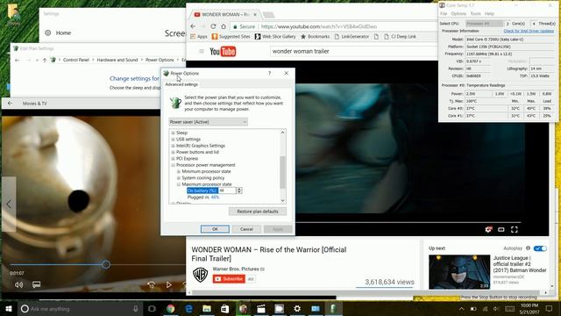561x316 pixels.
Task: Reload the YouTube page
Action: (x=213, y=26)
